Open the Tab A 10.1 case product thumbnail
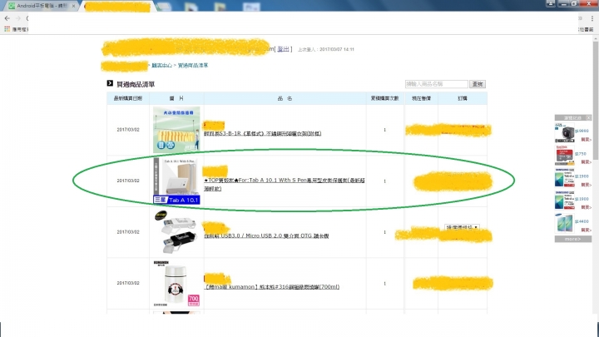599x337 pixels. pyautogui.click(x=176, y=181)
